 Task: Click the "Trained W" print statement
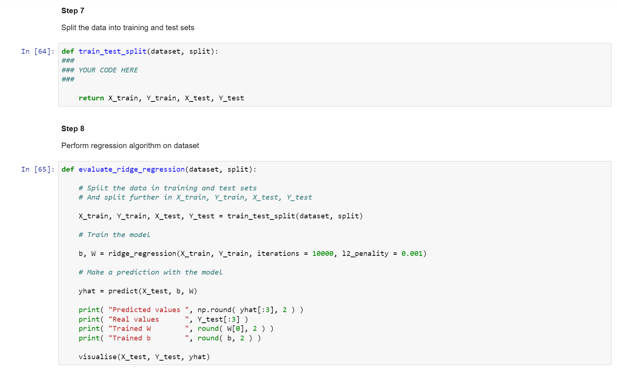173,328
